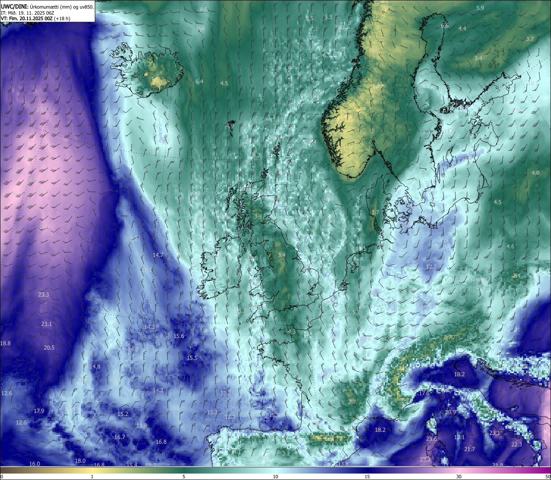Click the value 4.9 north of Scotland

coord(229,126)
